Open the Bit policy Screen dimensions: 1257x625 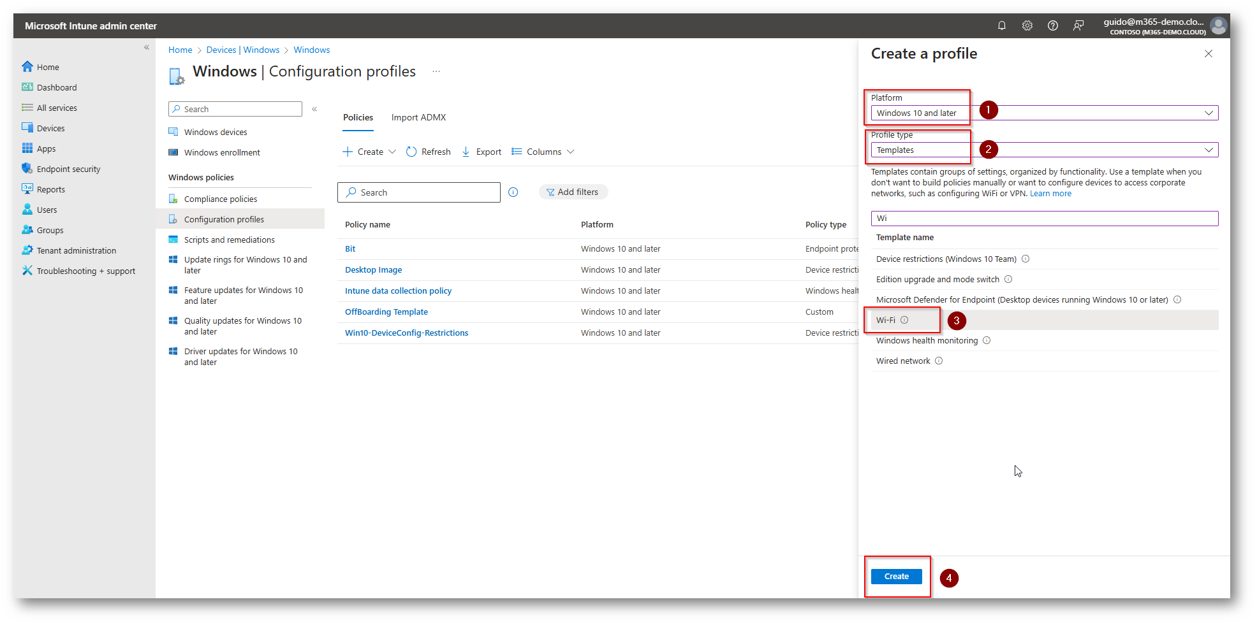tap(350, 248)
